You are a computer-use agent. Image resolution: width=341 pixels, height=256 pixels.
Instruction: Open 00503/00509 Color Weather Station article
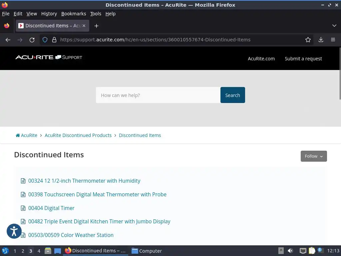(71, 235)
